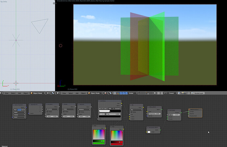Open Add menu in right viewport

[x=77, y=93]
